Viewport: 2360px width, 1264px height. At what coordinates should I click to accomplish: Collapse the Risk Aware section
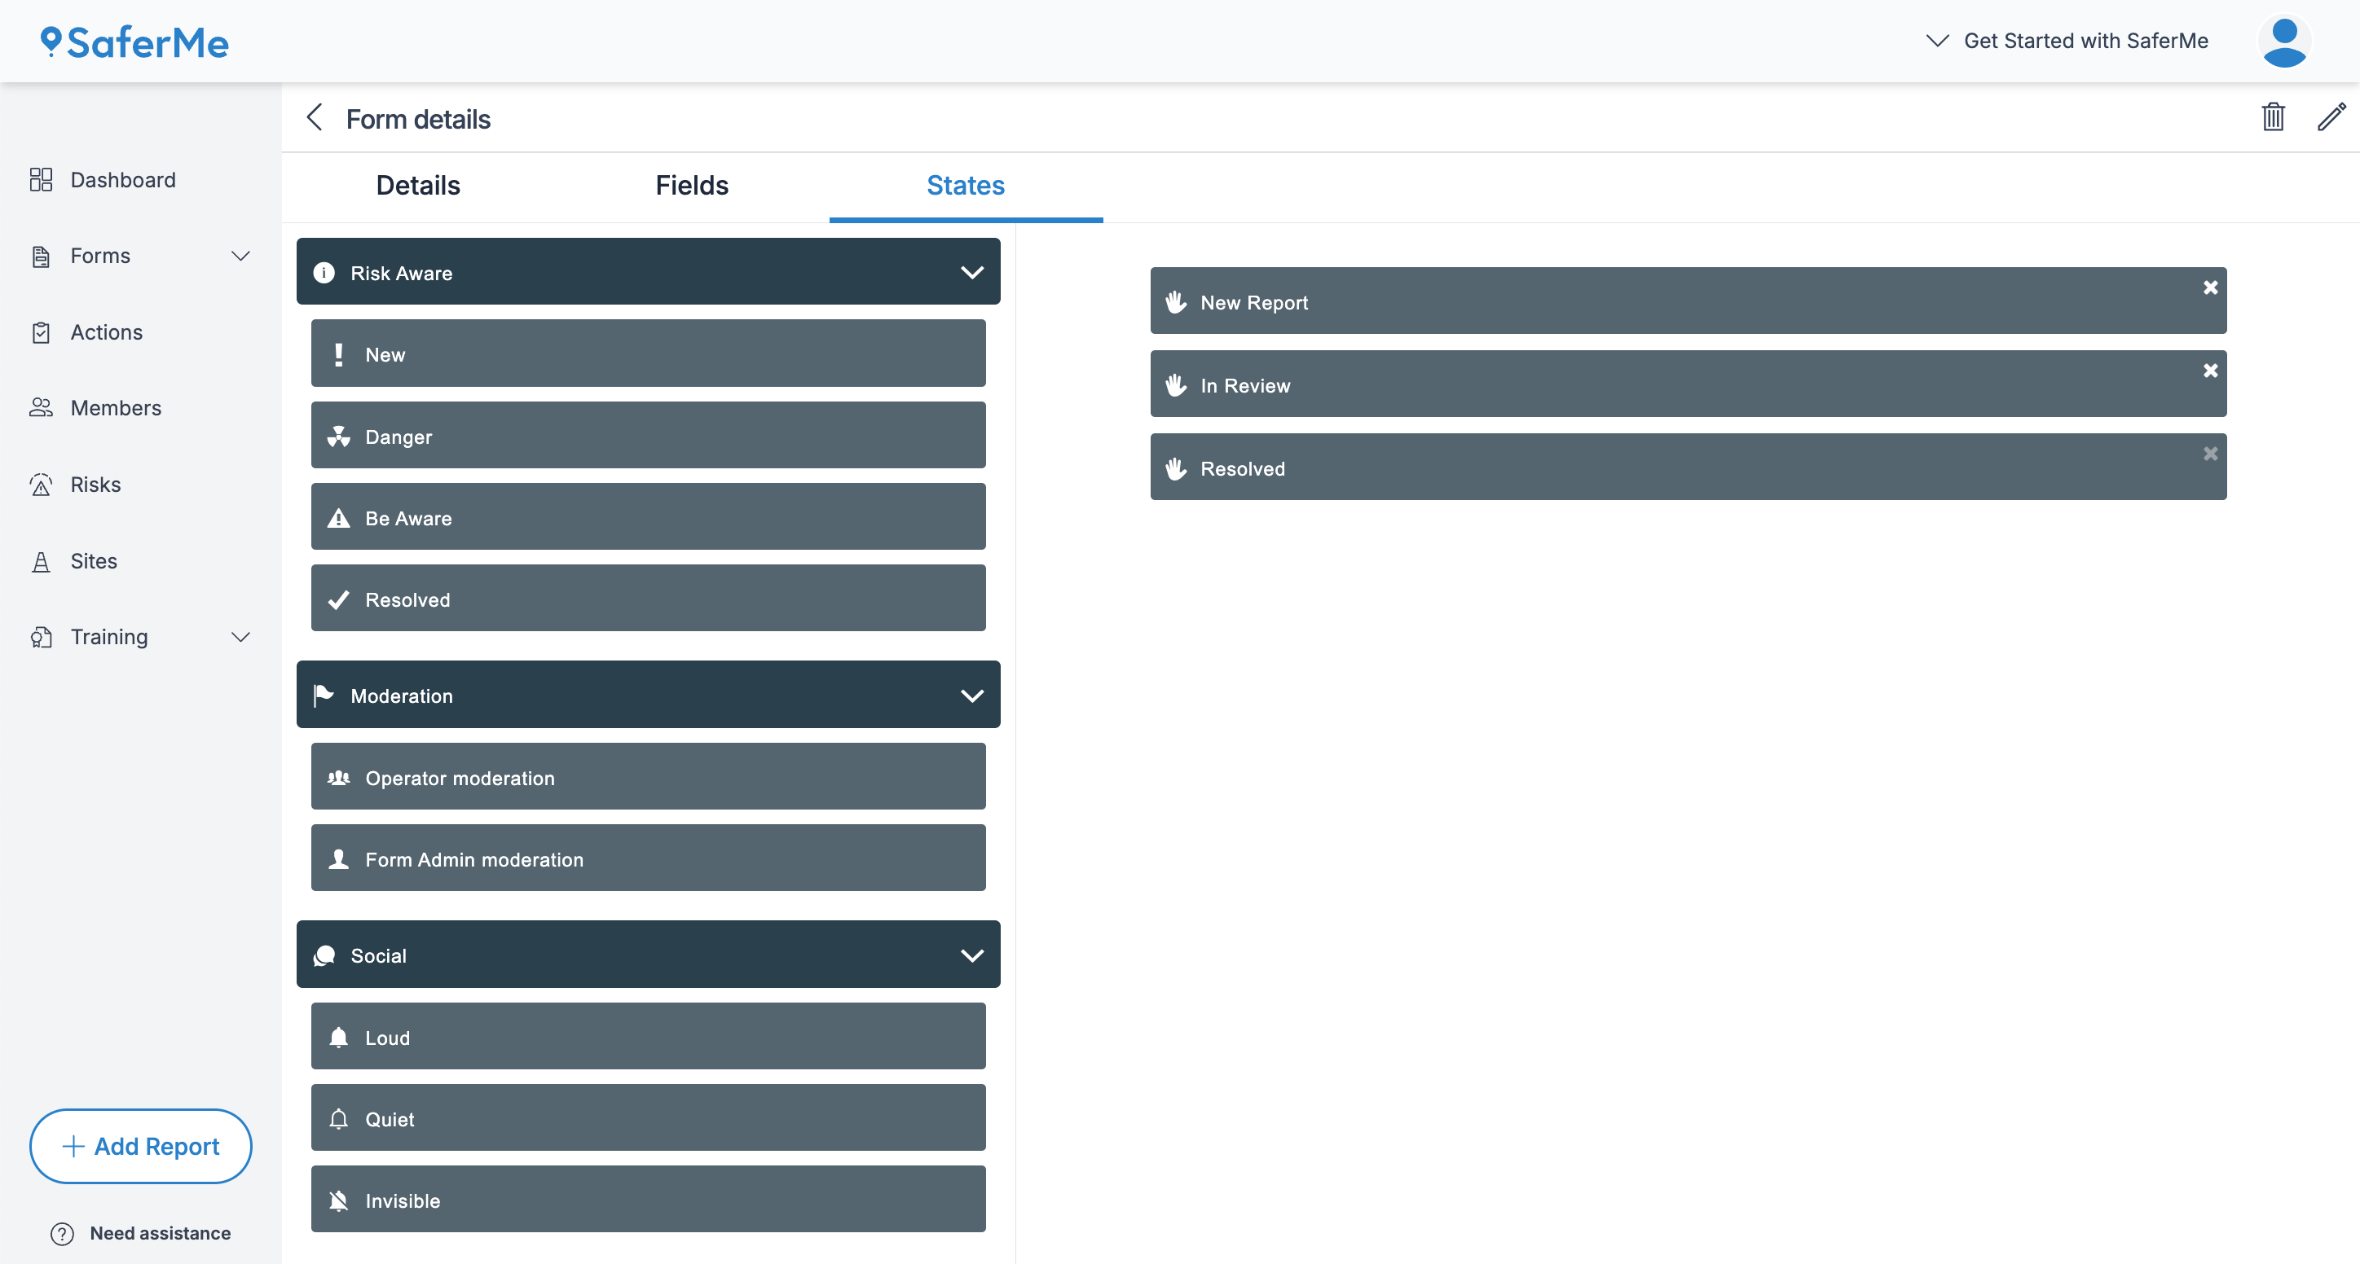(x=971, y=273)
